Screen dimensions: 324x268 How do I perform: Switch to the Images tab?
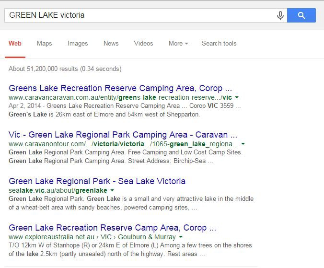[x=78, y=43]
